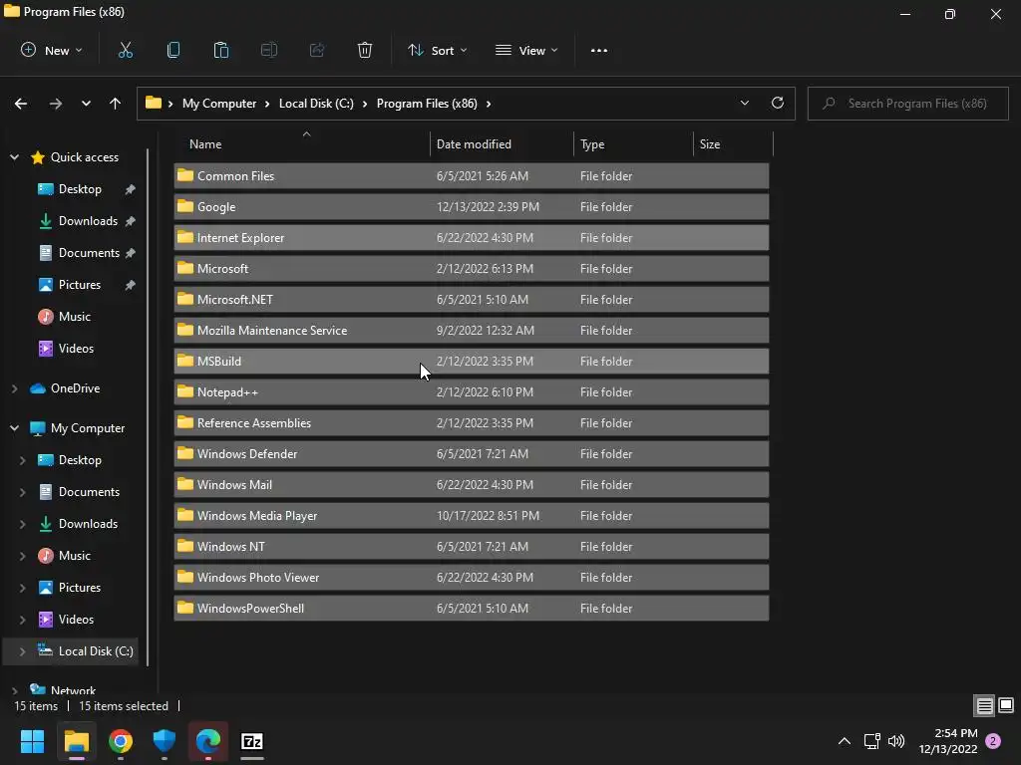The width and height of the screenshot is (1021, 765).
Task: Select the Microsoft.NET folder
Action: pos(472,299)
